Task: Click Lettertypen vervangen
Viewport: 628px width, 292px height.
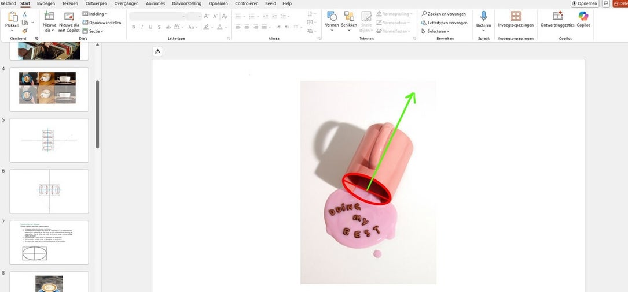Action: (445, 23)
